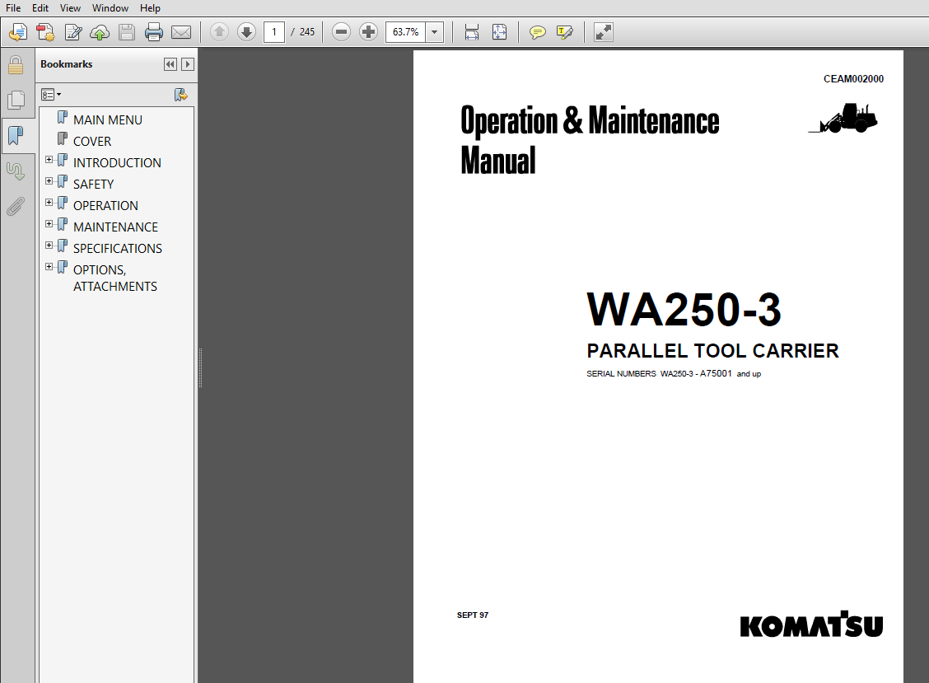Image resolution: width=929 pixels, height=683 pixels.
Task: Go to next page with down arrow
Action: pyautogui.click(x=246, y=32)
